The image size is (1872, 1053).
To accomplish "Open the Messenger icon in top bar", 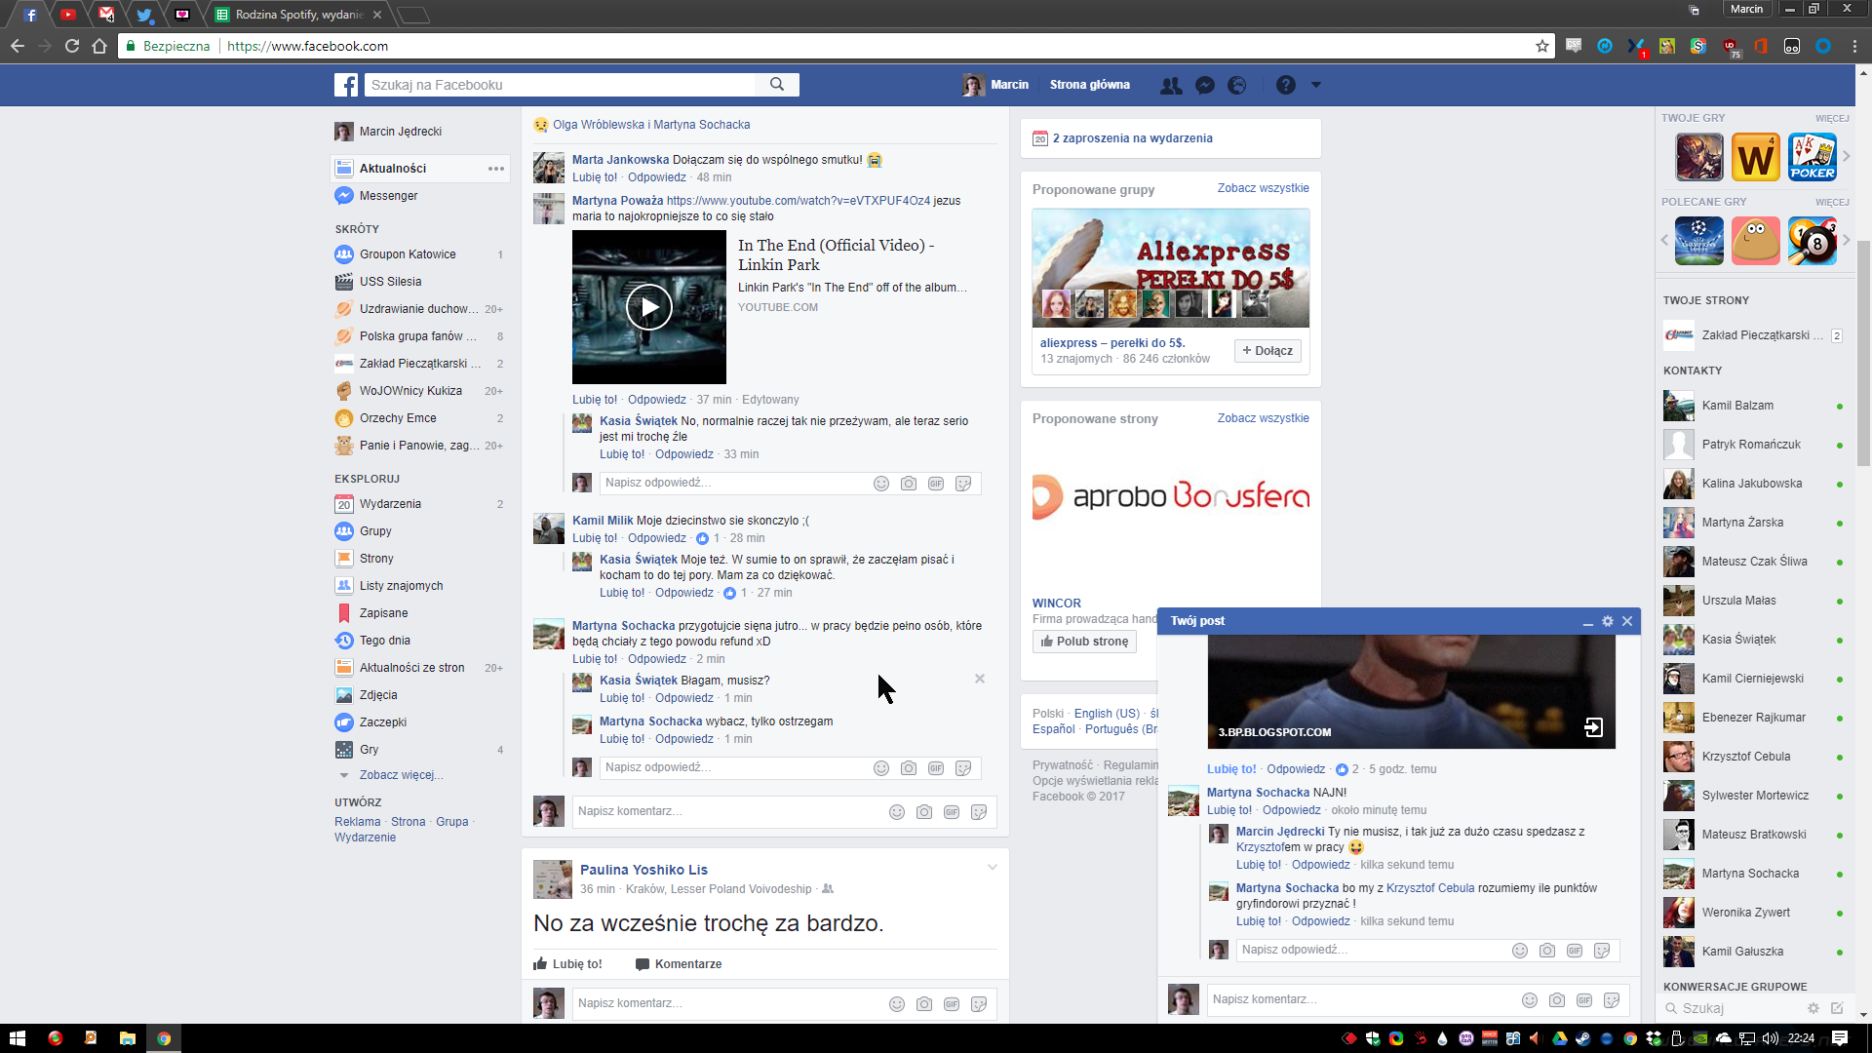I will [1205, 85].
